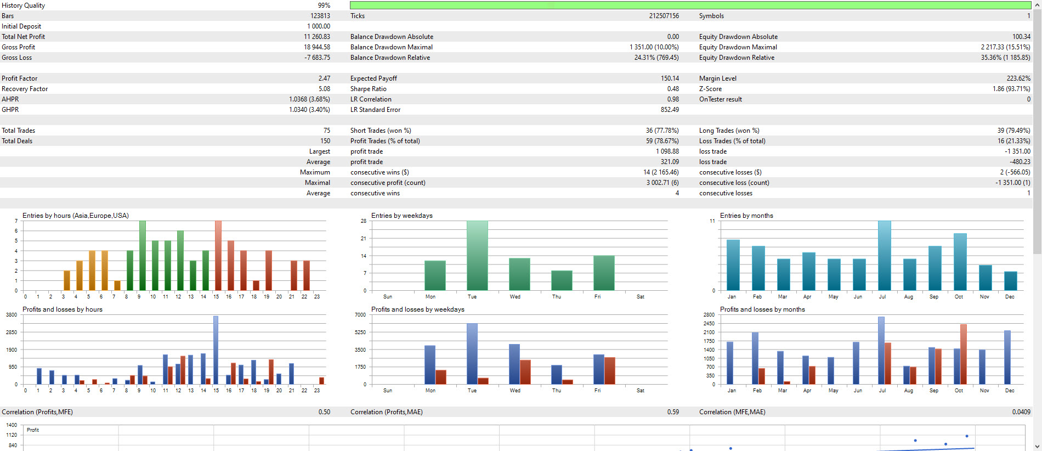The height and width of the screenshot is (451, 1042).
Task: Click the hour 15 bar in Entries by hours
Action: click(218, 256)
